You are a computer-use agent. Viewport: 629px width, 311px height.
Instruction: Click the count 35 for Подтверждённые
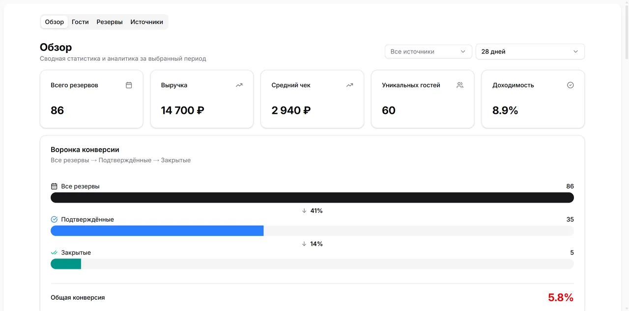coord(570,219)
